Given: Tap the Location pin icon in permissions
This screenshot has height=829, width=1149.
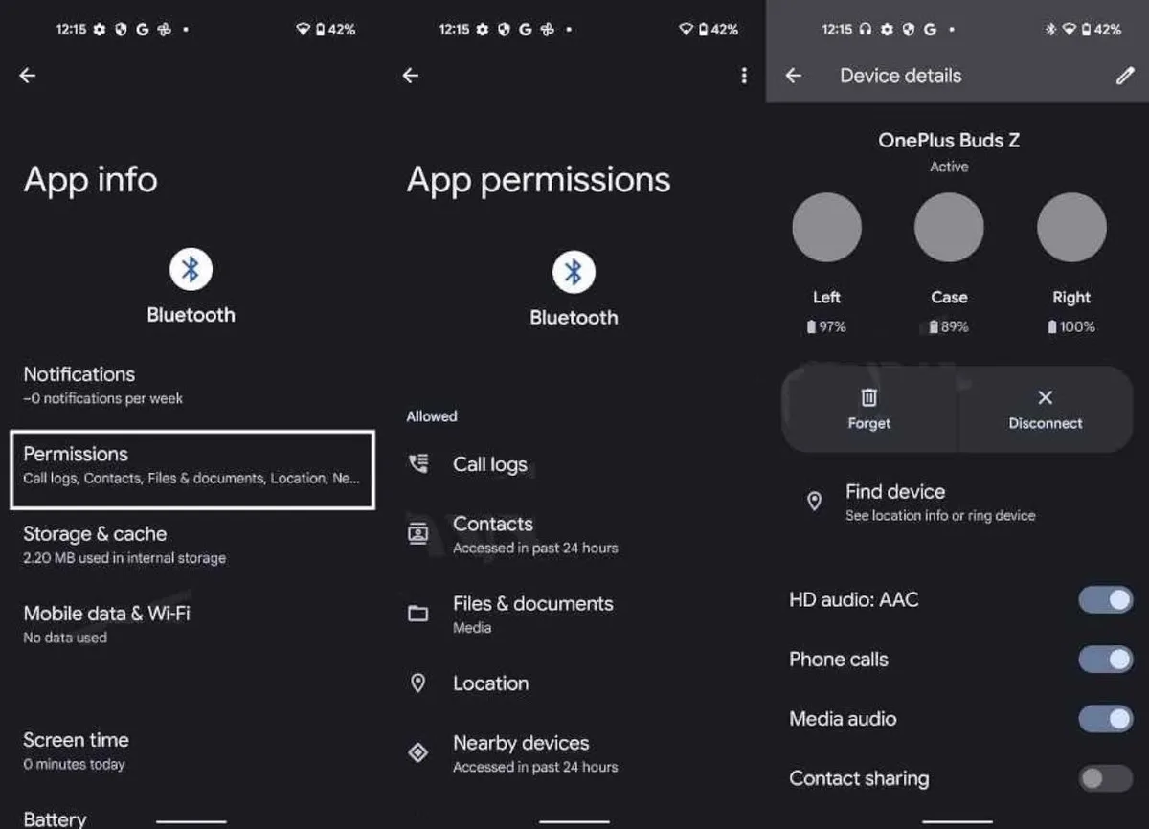Looking at the screenshot, I should 418,683.
